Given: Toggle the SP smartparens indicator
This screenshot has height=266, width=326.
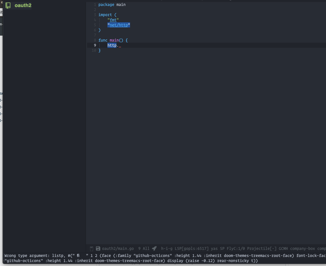Looking at the screenshot, I should point(222,248).
